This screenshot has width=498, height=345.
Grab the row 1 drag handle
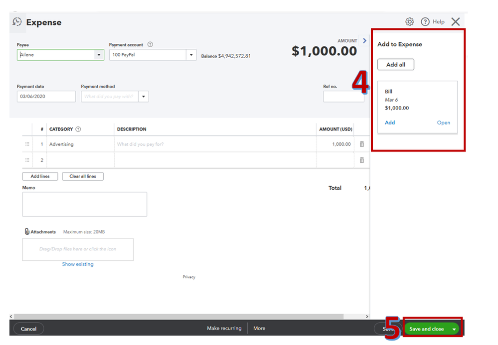click(x=27, y=144)
